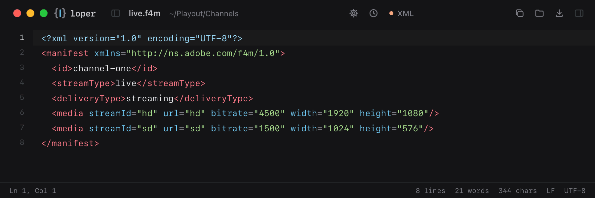595x198 pixels.
Task: Click bitrate value 1500 on sd line
Action: (x=269, y=128)
